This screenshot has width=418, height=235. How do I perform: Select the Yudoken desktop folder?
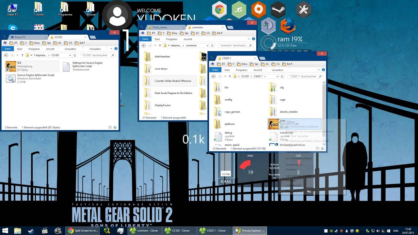click(x=39, y=9)
